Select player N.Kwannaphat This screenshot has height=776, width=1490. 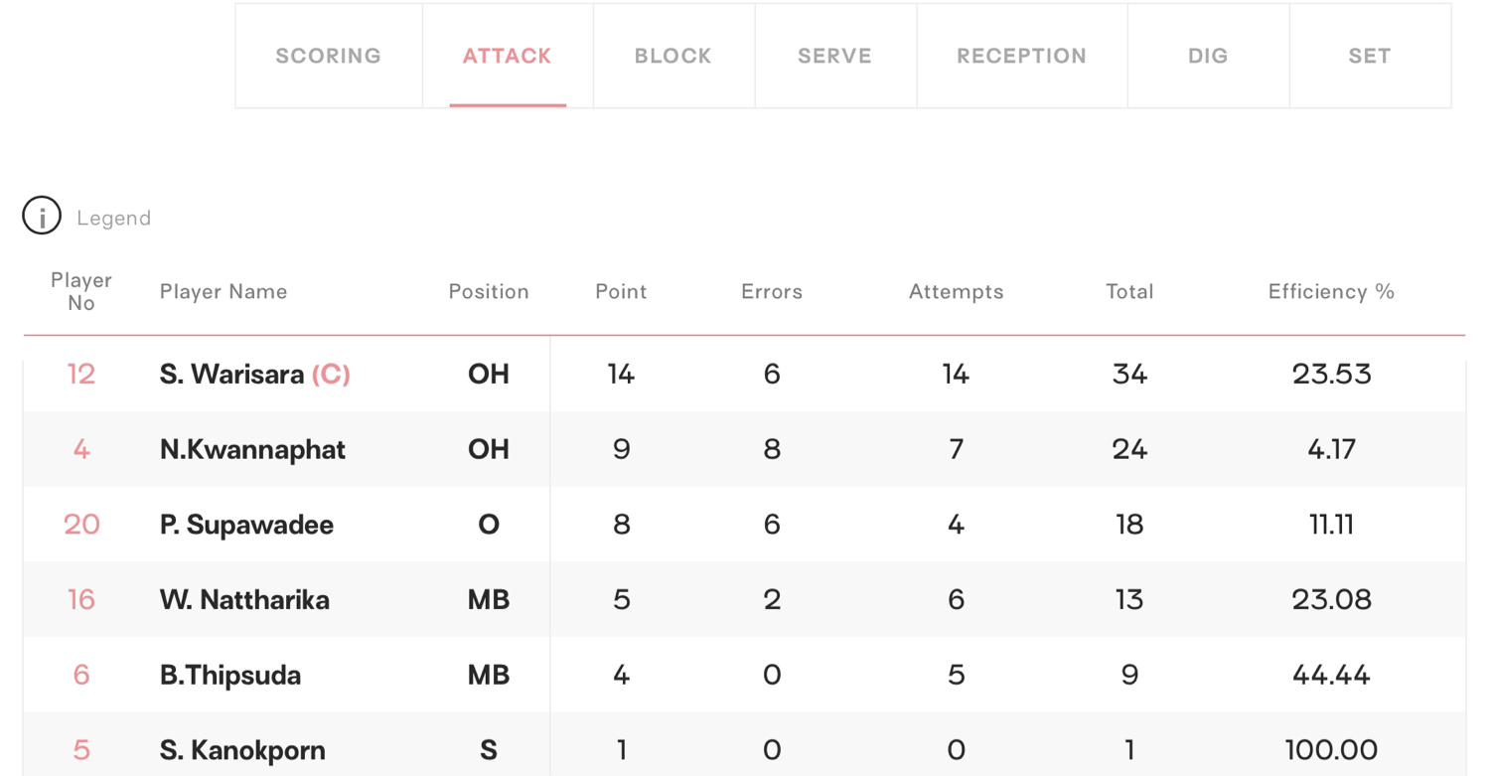[252, 449]
